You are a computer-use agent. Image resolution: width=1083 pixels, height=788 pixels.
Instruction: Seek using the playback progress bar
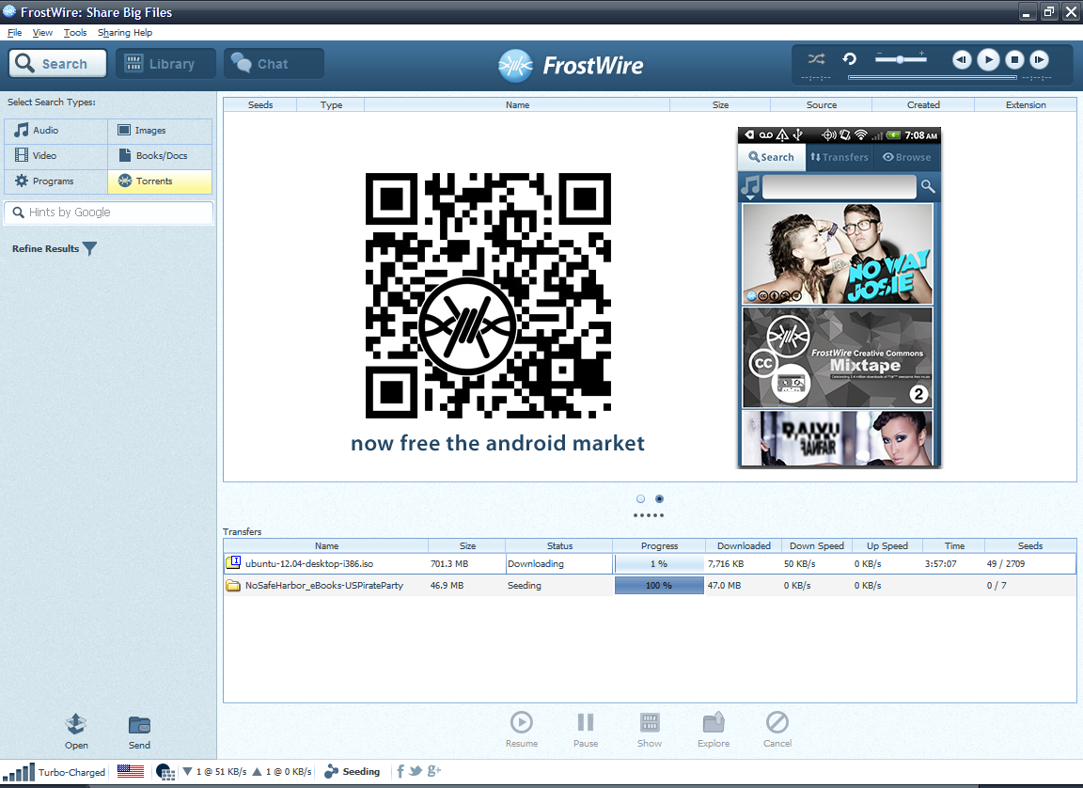(932, 77)
